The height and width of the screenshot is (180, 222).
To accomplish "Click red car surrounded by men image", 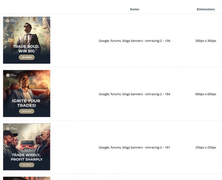I will (x=27, y=141).
